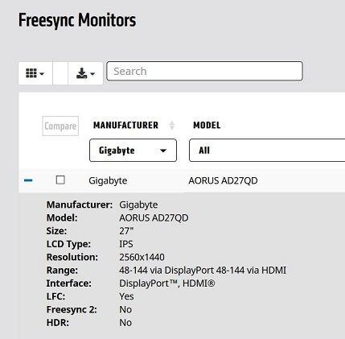
Task: Click the Range value mentioning DisplayPort and HDMI
Action: [x=203, y=271]
